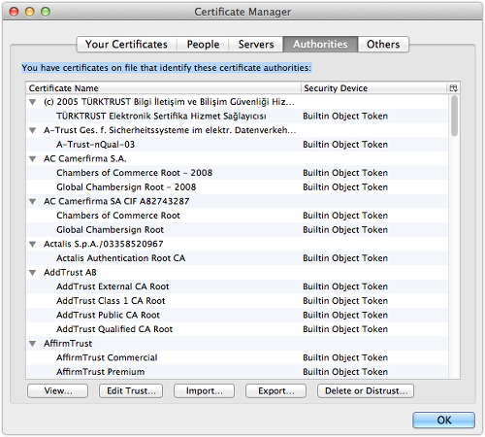Select the Global Chambersign Root certificate

(237, 230)
